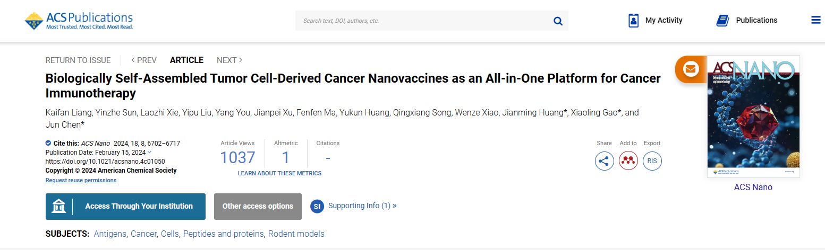This screenshot has width=825, height=250.
Task: Click the Share icon button
Action: [x=605, y=161]
